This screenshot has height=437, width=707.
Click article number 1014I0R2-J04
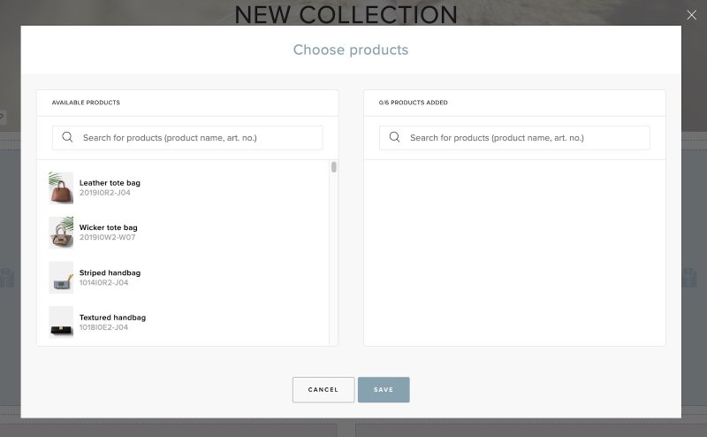pyautogui.click(x=103, y=282)
